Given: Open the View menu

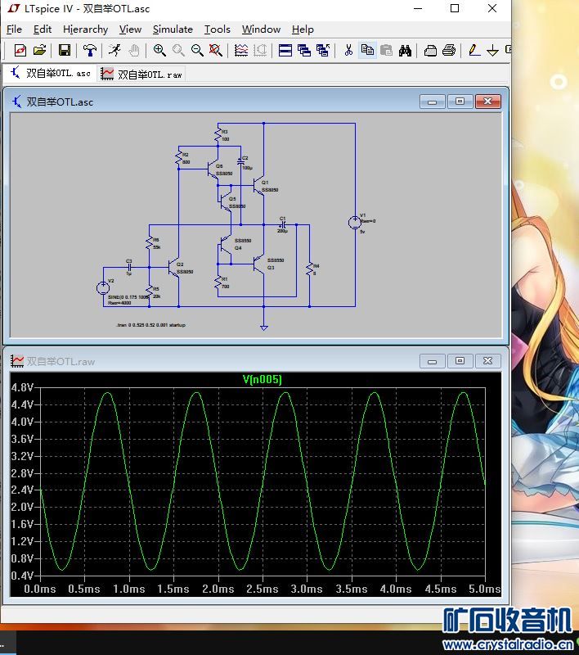Looking at the screenshot, I should [x=130, y=29].
